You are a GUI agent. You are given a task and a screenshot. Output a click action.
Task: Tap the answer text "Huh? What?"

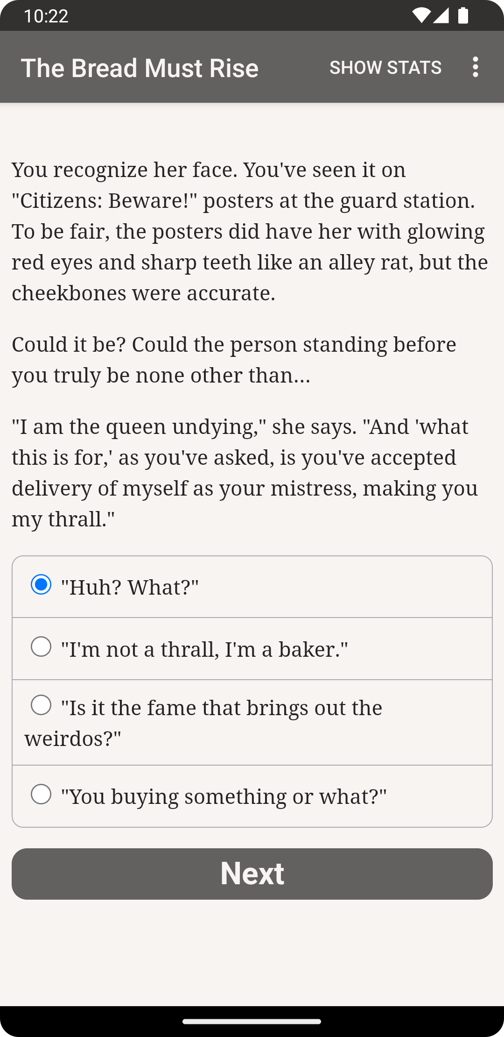pos(130,588)
